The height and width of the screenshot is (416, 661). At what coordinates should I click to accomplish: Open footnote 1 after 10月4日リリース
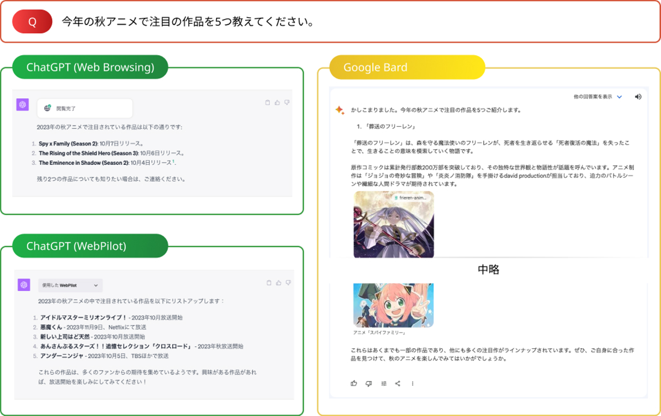173,162
